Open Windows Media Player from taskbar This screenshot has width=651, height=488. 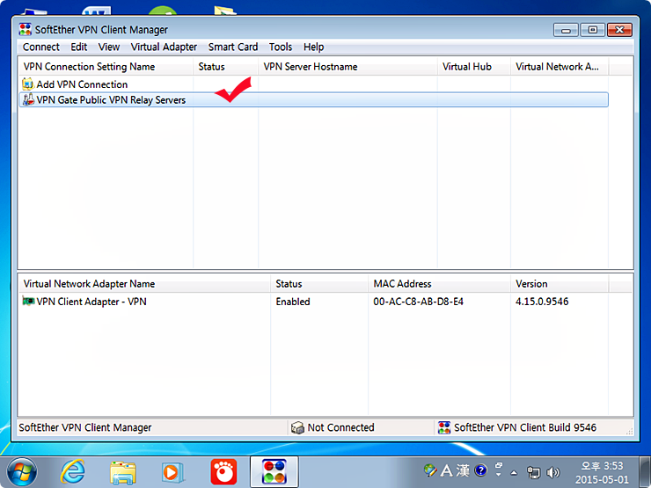(172, 472)
